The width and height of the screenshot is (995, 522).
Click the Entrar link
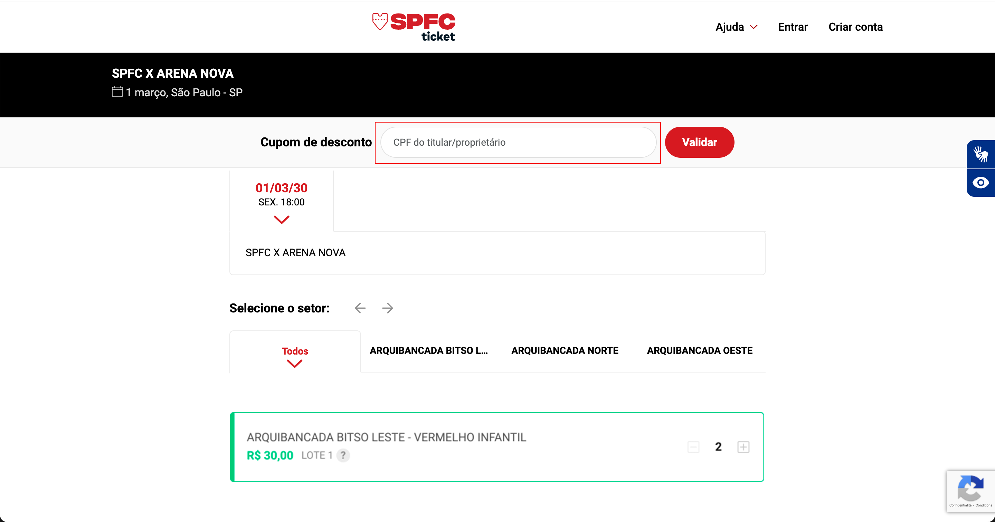[793, 27]
